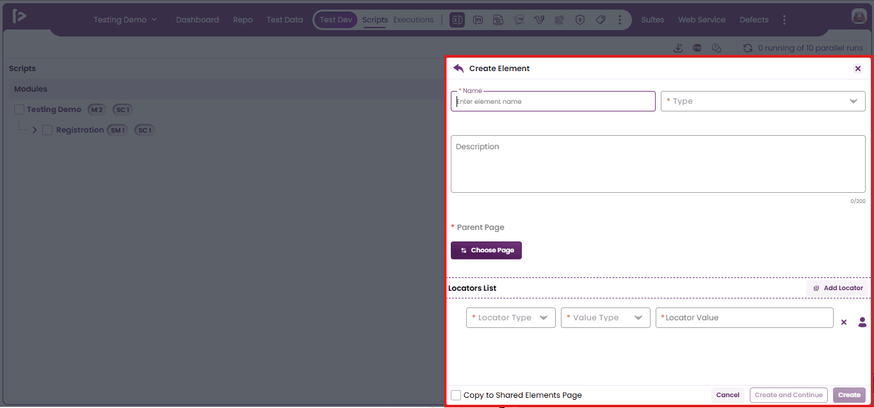The image size is (874, 408).
Task: Click the shield icon in toolbar
Action: (580, 20)
